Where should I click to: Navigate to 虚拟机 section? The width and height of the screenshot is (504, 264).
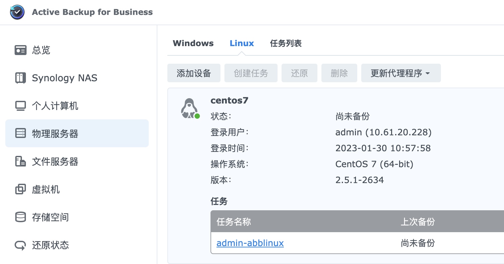click(x=77, y=189)
